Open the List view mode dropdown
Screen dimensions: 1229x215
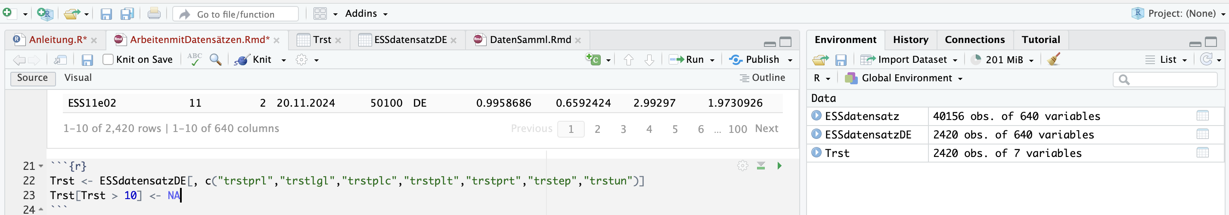click(1166, 60)
